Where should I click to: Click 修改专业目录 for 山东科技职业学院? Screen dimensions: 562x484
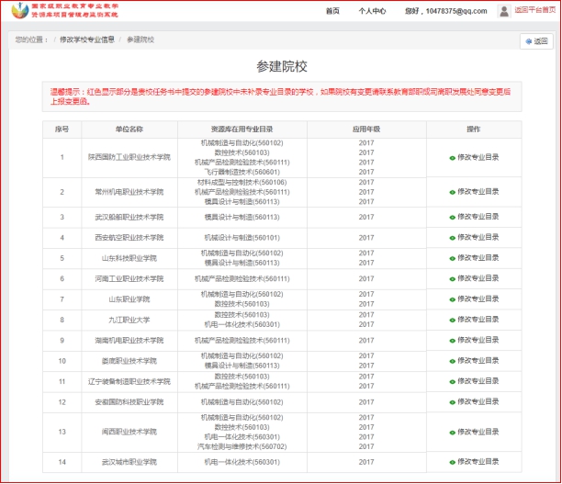click(478, 259)
